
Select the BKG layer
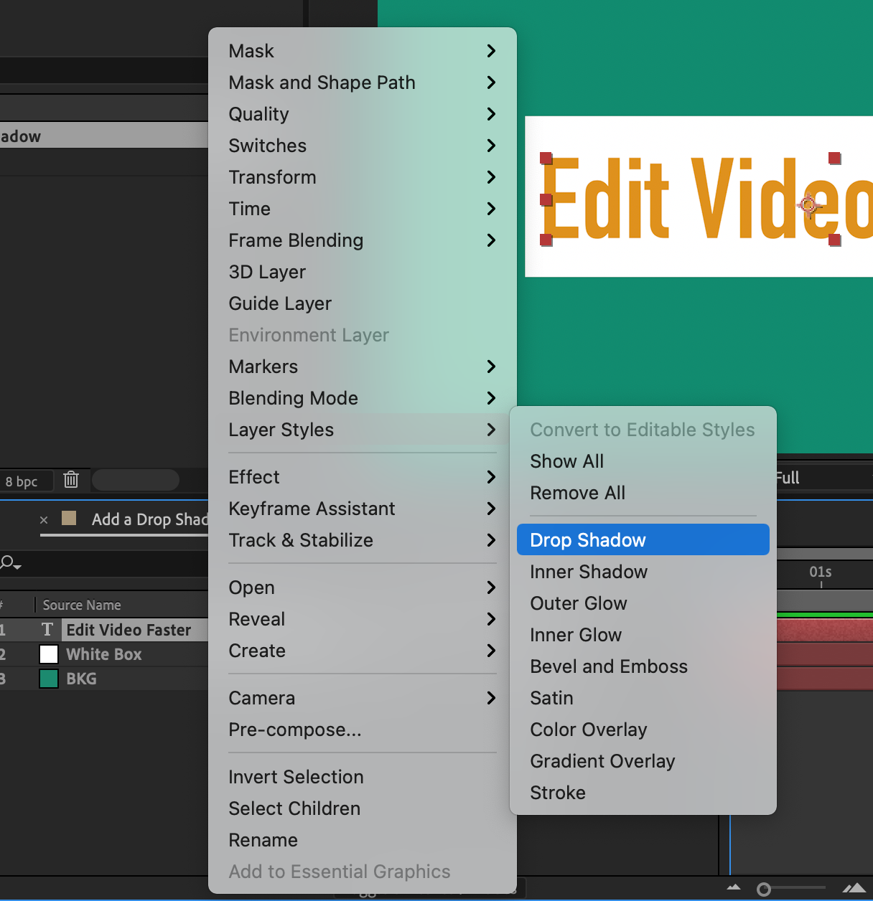(81, 679)
